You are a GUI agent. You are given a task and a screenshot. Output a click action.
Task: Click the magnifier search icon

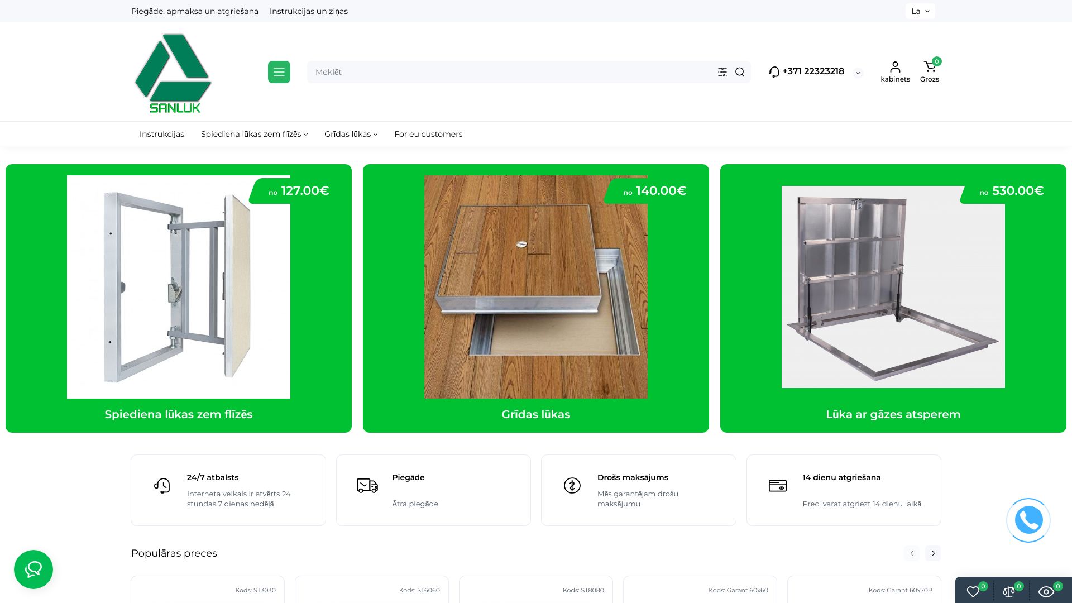point(740,72)
